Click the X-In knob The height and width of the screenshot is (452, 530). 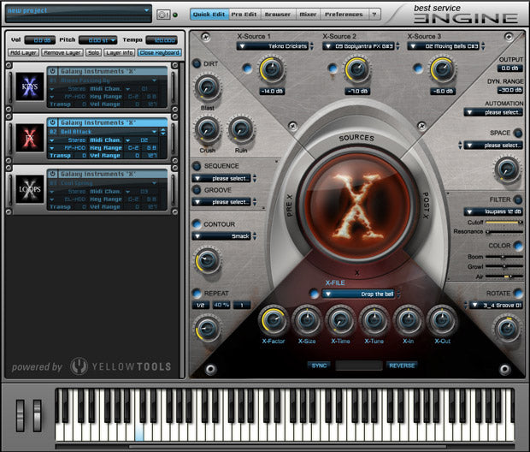(x=408, y=320)
